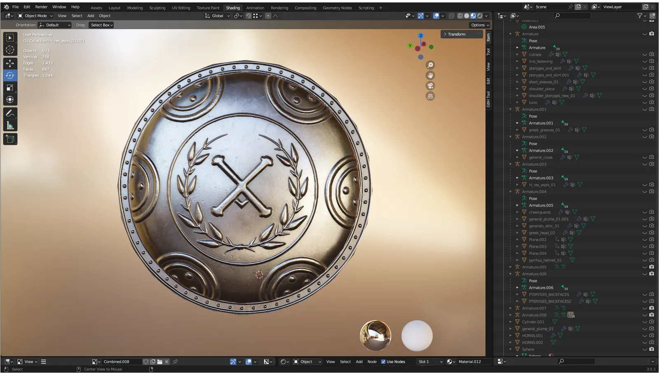Open the outliner filter funnel
The width and height of the screenshot is (659, 373).
(x=640, y=16)
